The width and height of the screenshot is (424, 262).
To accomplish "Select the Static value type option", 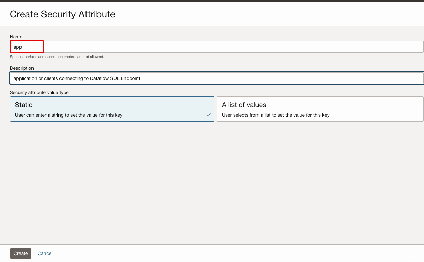I will click(112, 109).
